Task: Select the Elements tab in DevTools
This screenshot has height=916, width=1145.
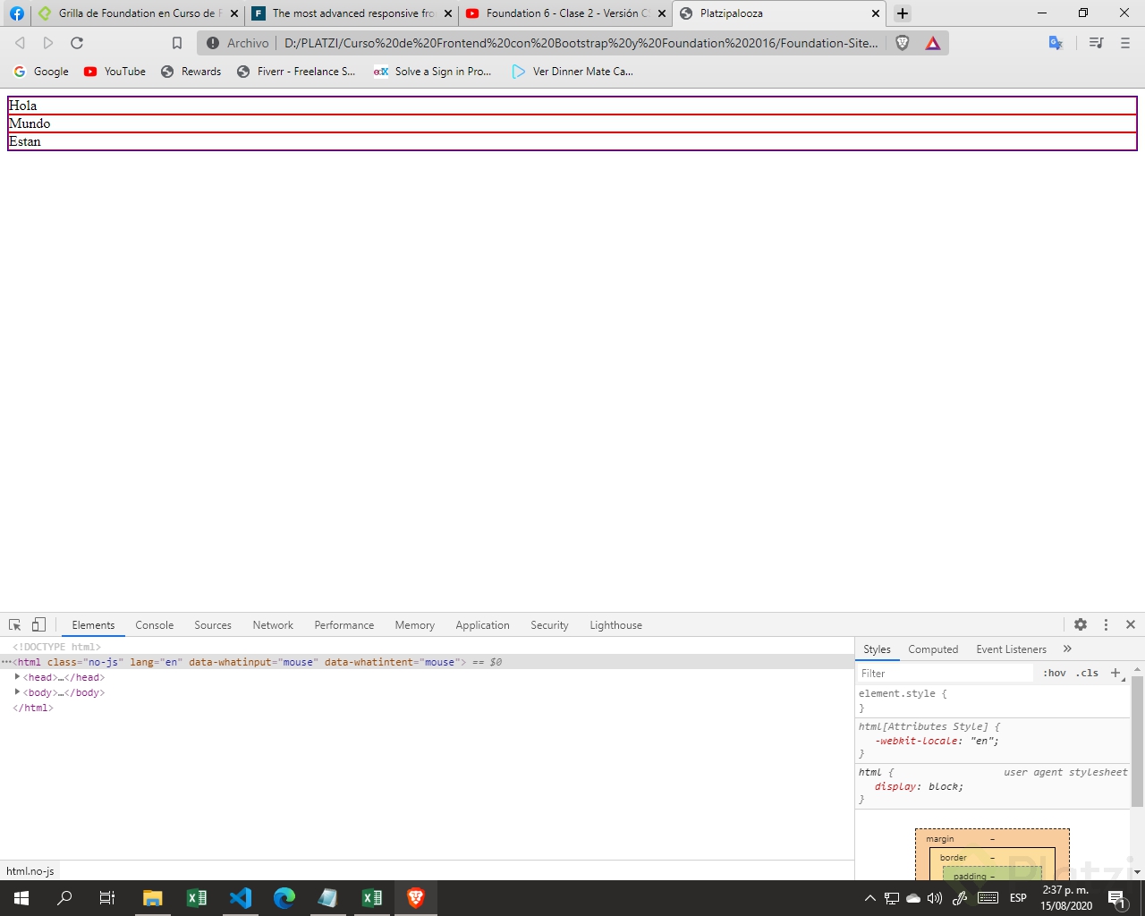Action: tap(93, 625)
